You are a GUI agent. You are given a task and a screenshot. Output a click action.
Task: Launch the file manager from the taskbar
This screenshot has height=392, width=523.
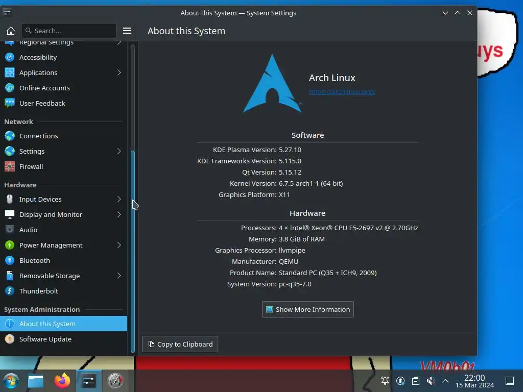[x=36, y=381]
